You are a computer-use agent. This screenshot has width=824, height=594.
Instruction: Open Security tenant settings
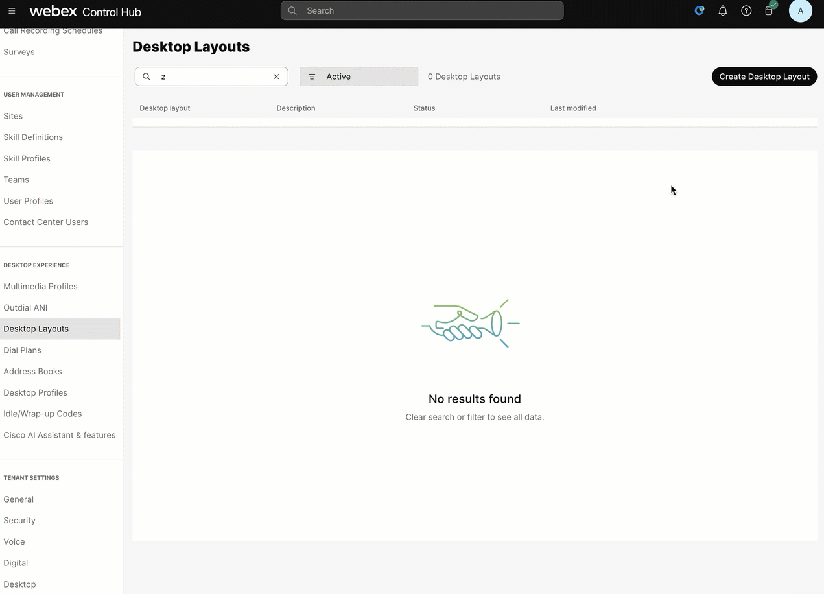[19, 521]
